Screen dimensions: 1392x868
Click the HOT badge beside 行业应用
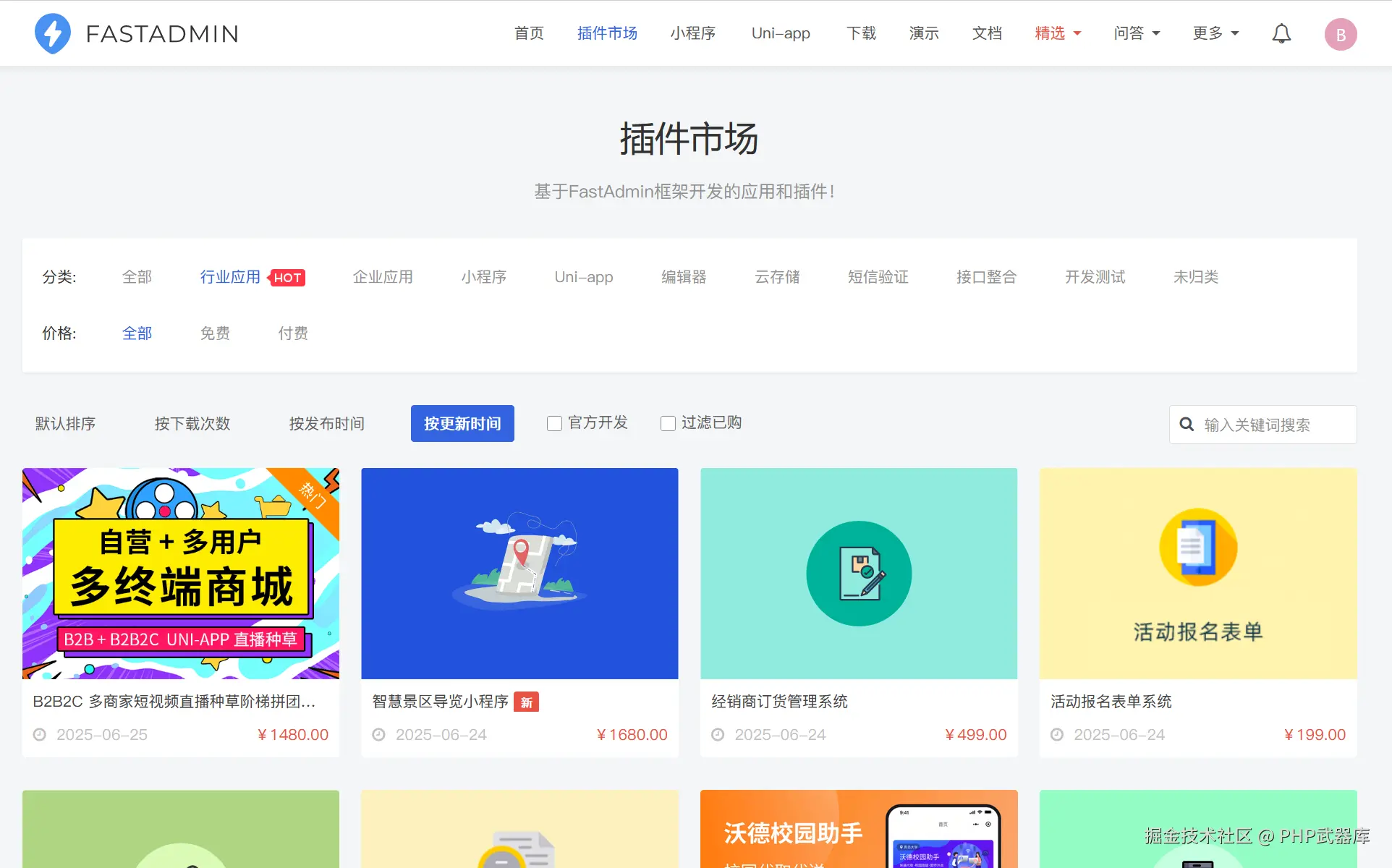pos(287,278)
